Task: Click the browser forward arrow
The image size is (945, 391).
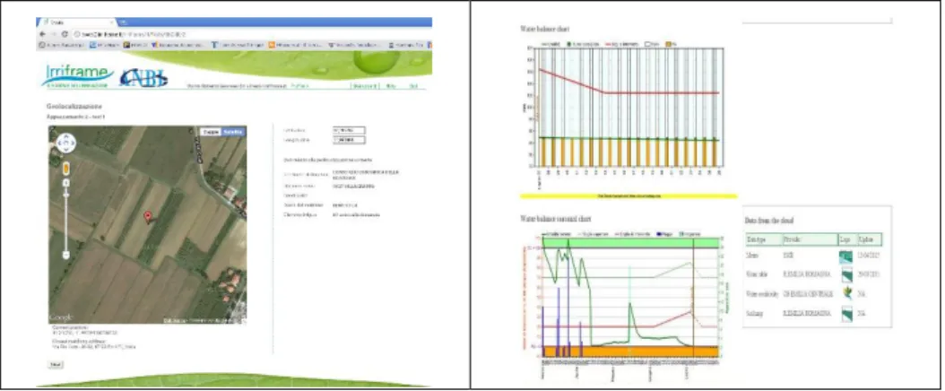Action: coord(52,34)
